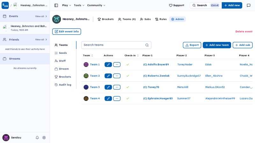Select the Admin tab
The width and height of the screenshot is (255, 143).
click(178, 19)
